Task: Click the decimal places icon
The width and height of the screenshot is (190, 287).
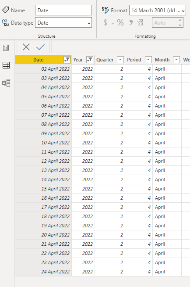Action: [x=140, y=22]
